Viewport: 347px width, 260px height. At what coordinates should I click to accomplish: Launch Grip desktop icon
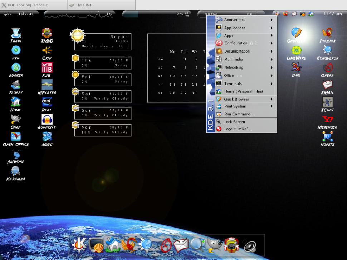(x=47, y=52)
